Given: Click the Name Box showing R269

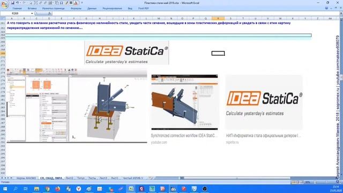Looking at the screenshot, I should coord(16,13).
